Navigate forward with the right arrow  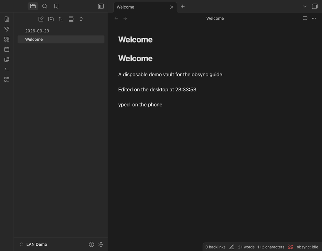click(x=125, y=19)
